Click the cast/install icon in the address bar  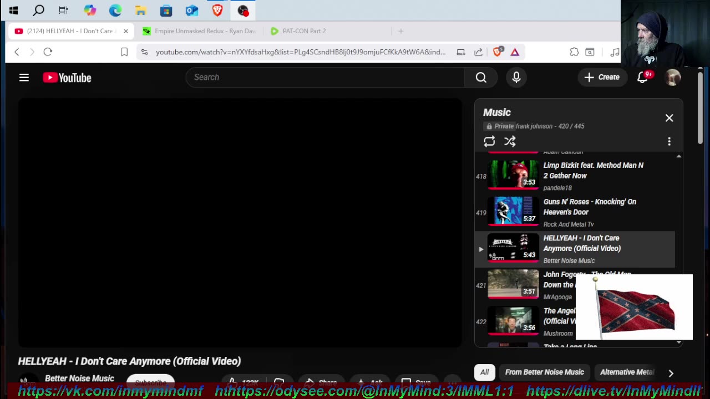point(460,52)
